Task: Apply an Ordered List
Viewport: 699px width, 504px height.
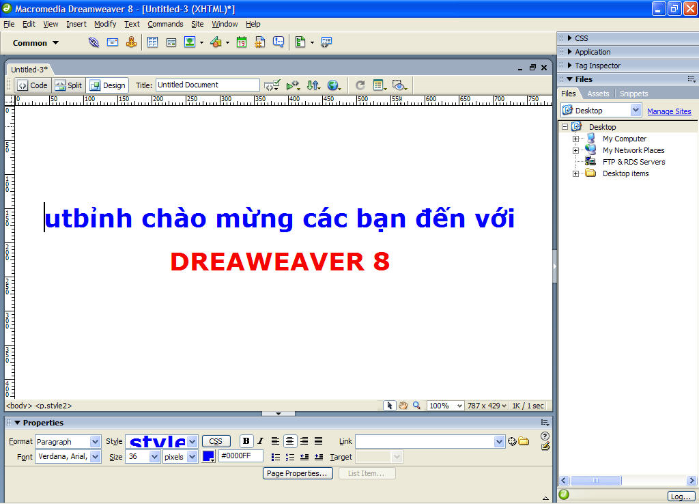Action: coord(289,457)
